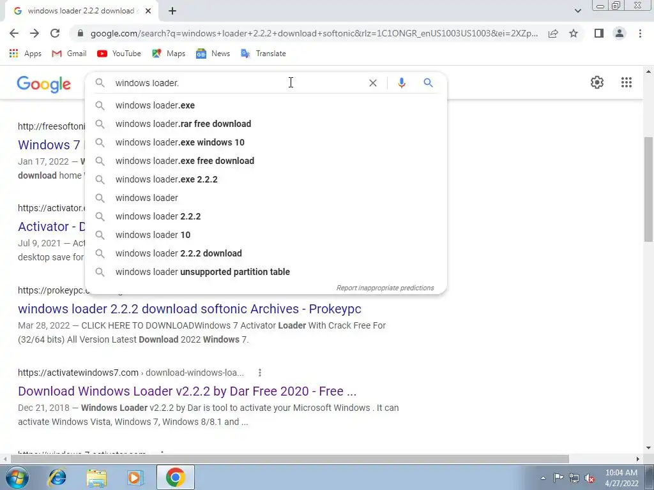Click the address bar URL
The width and height of the screenshot is (654, 490).
tap(314, 33)
